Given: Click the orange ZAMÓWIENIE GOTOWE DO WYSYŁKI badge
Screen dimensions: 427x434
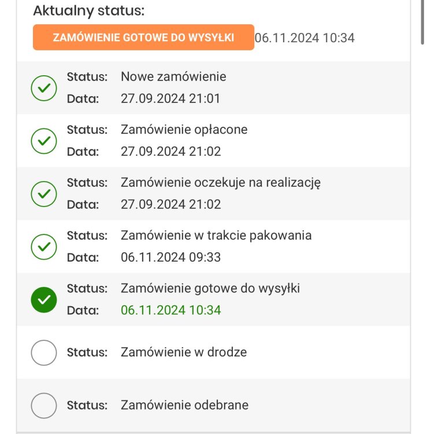Looking at the screenshot, I should 143,38.
